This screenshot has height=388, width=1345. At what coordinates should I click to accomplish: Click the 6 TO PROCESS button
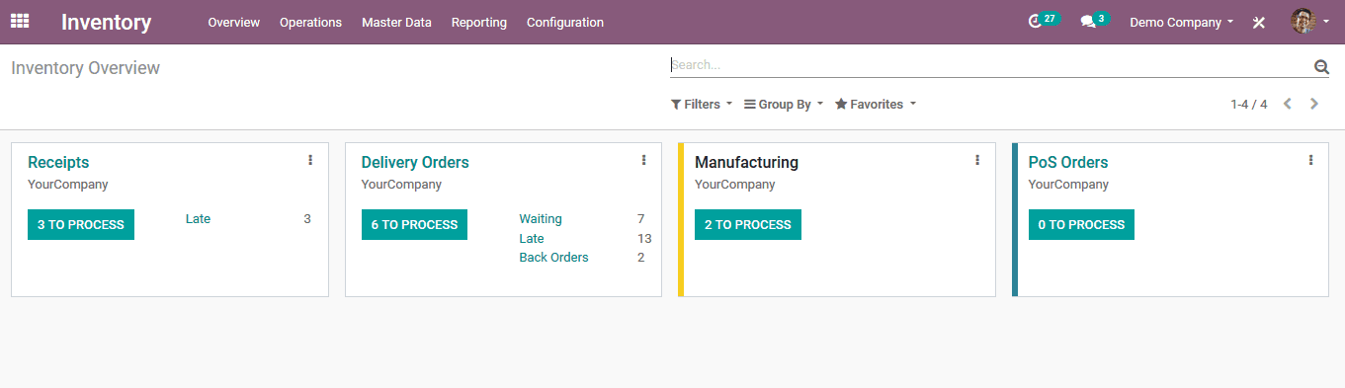[414, 225]
